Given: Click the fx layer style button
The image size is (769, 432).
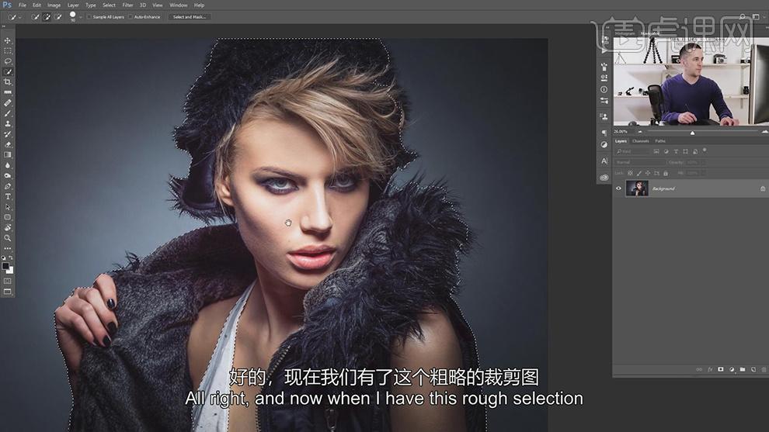Looking at the screenshot, I should 710,369.
